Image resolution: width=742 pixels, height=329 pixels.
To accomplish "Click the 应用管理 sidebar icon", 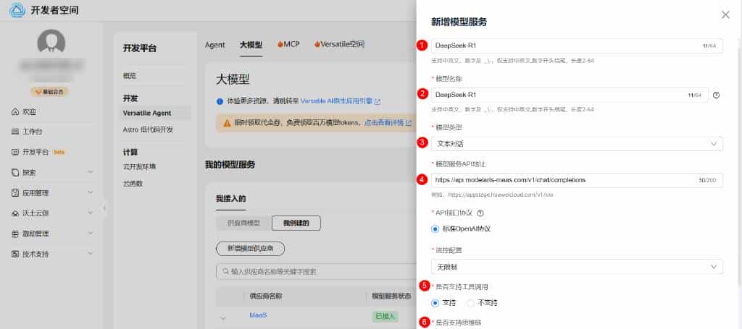I will 14,193.
